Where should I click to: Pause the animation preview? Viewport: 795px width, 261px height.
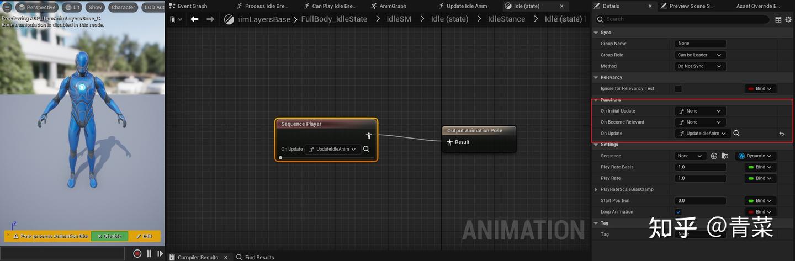(149, 254)
